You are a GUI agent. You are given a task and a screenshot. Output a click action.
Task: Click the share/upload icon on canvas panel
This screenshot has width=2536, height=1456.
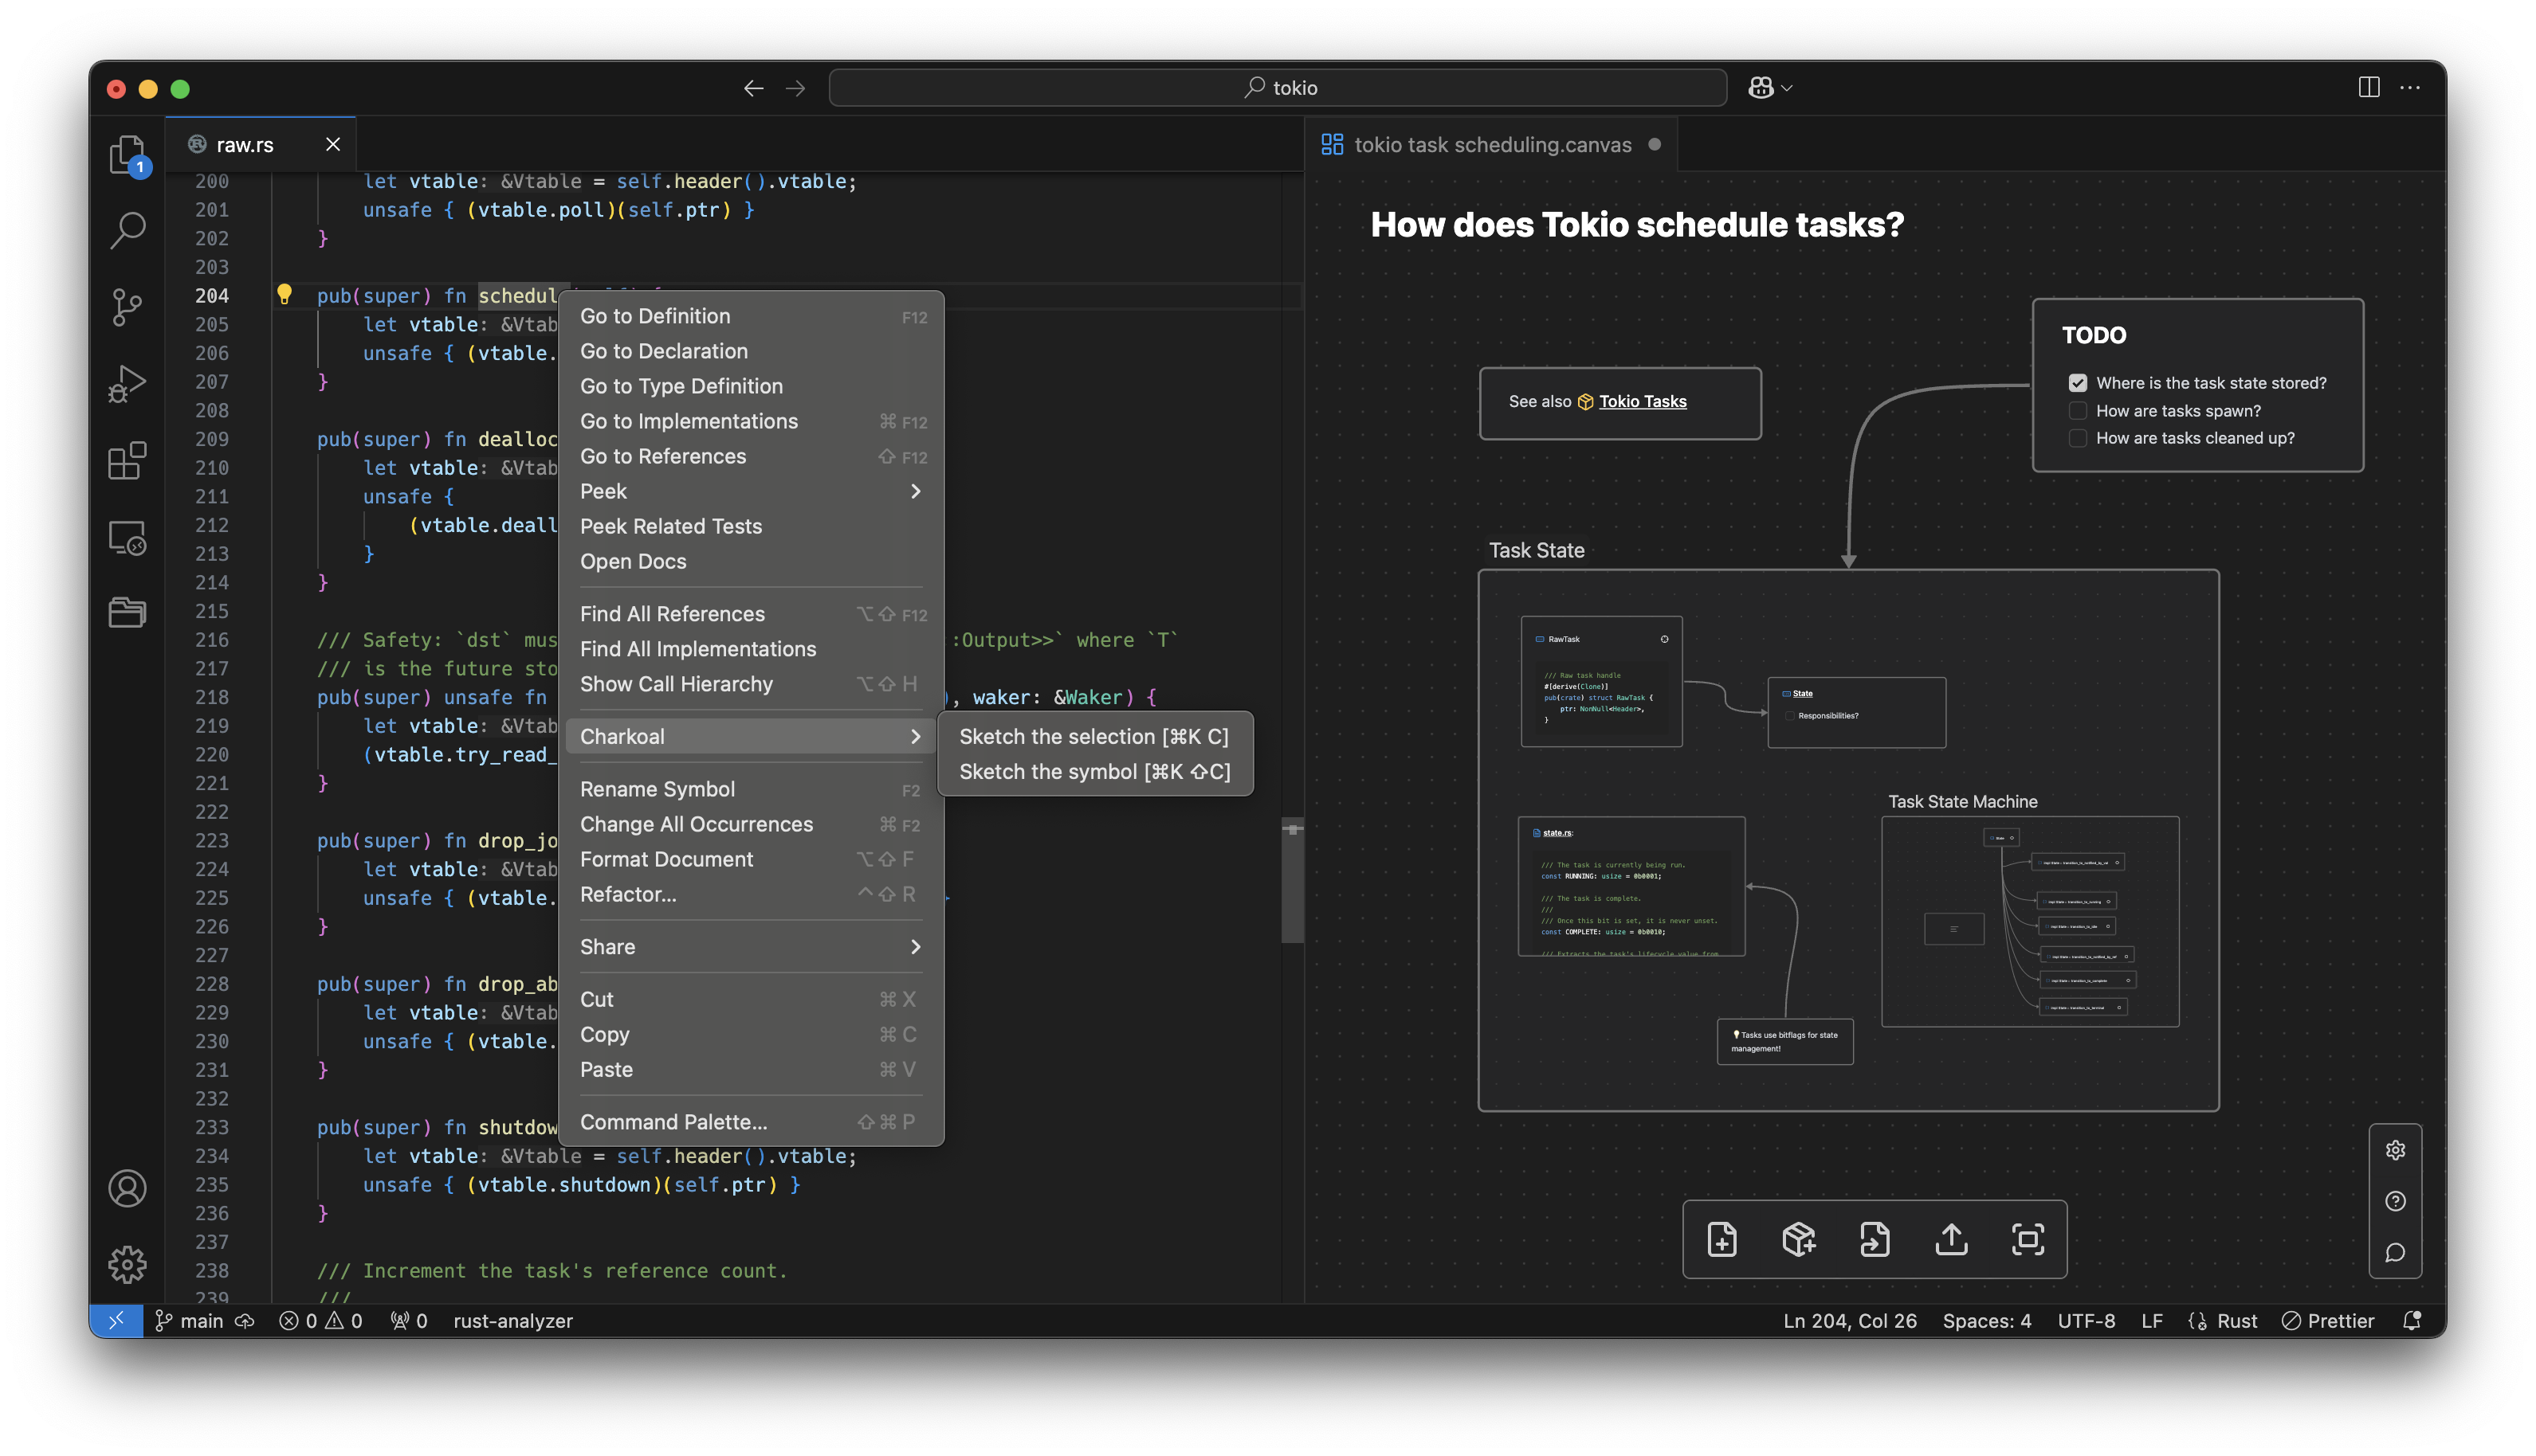click(x=1951, y=1239)
